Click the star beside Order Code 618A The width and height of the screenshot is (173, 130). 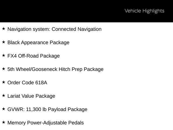point(4,82)
